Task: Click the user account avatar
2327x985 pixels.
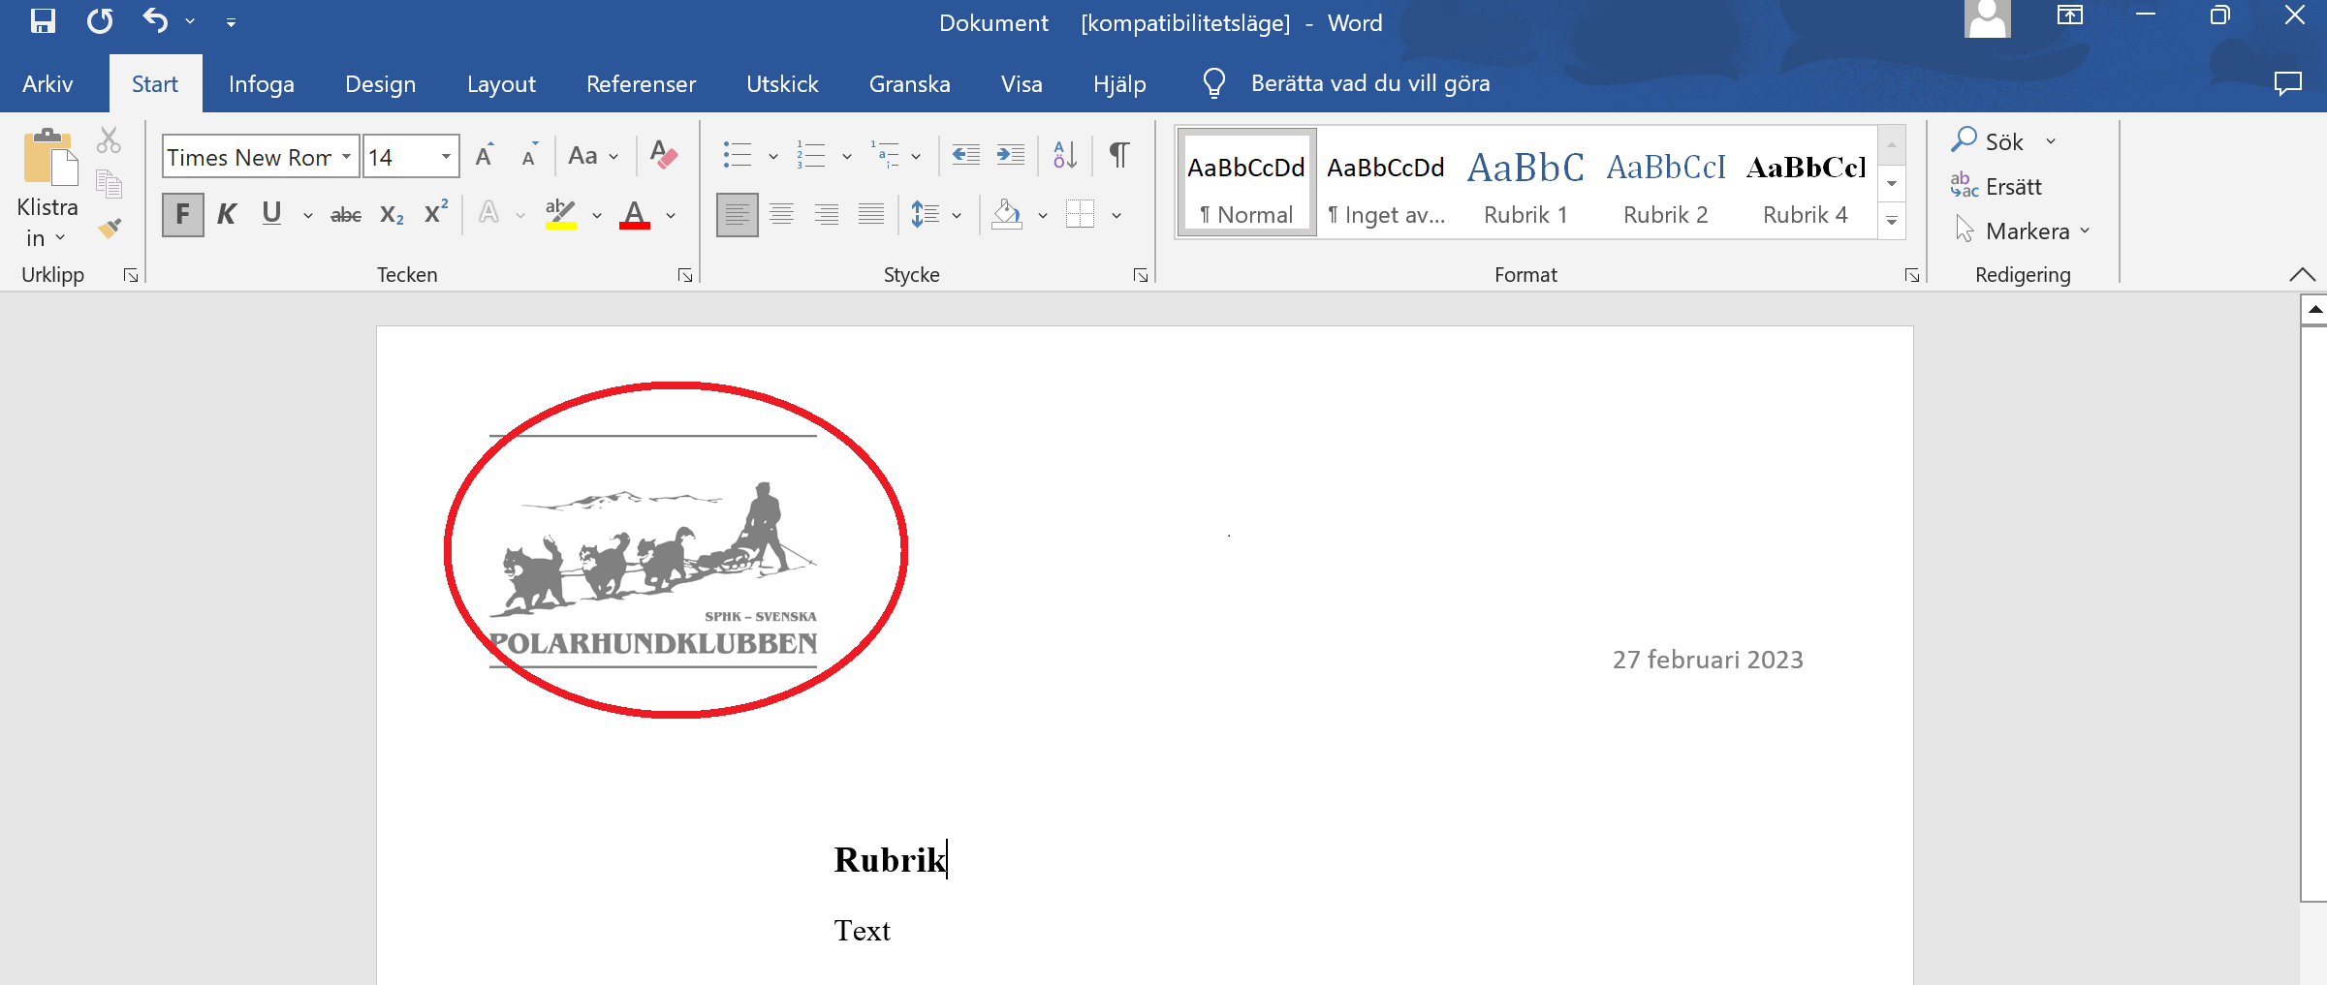Action: point(1987,18)
